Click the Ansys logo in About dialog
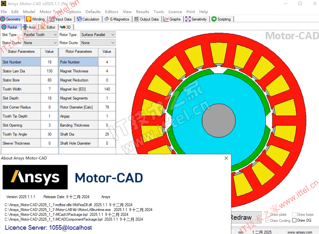 tap(35, 177)
